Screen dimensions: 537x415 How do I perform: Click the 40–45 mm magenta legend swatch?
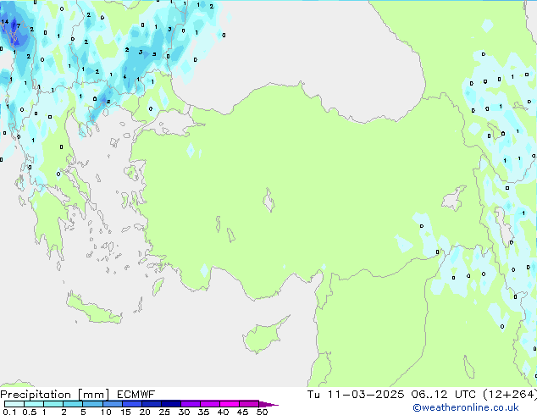[x=230, y=404]
